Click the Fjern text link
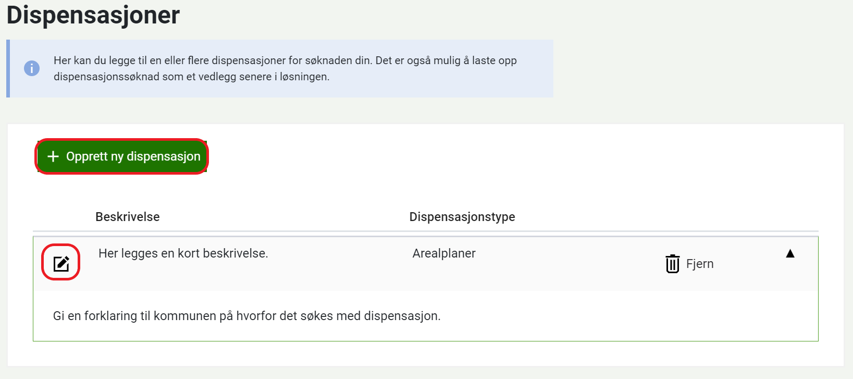This screenshot has width=853, height=379. click(700, 264)
